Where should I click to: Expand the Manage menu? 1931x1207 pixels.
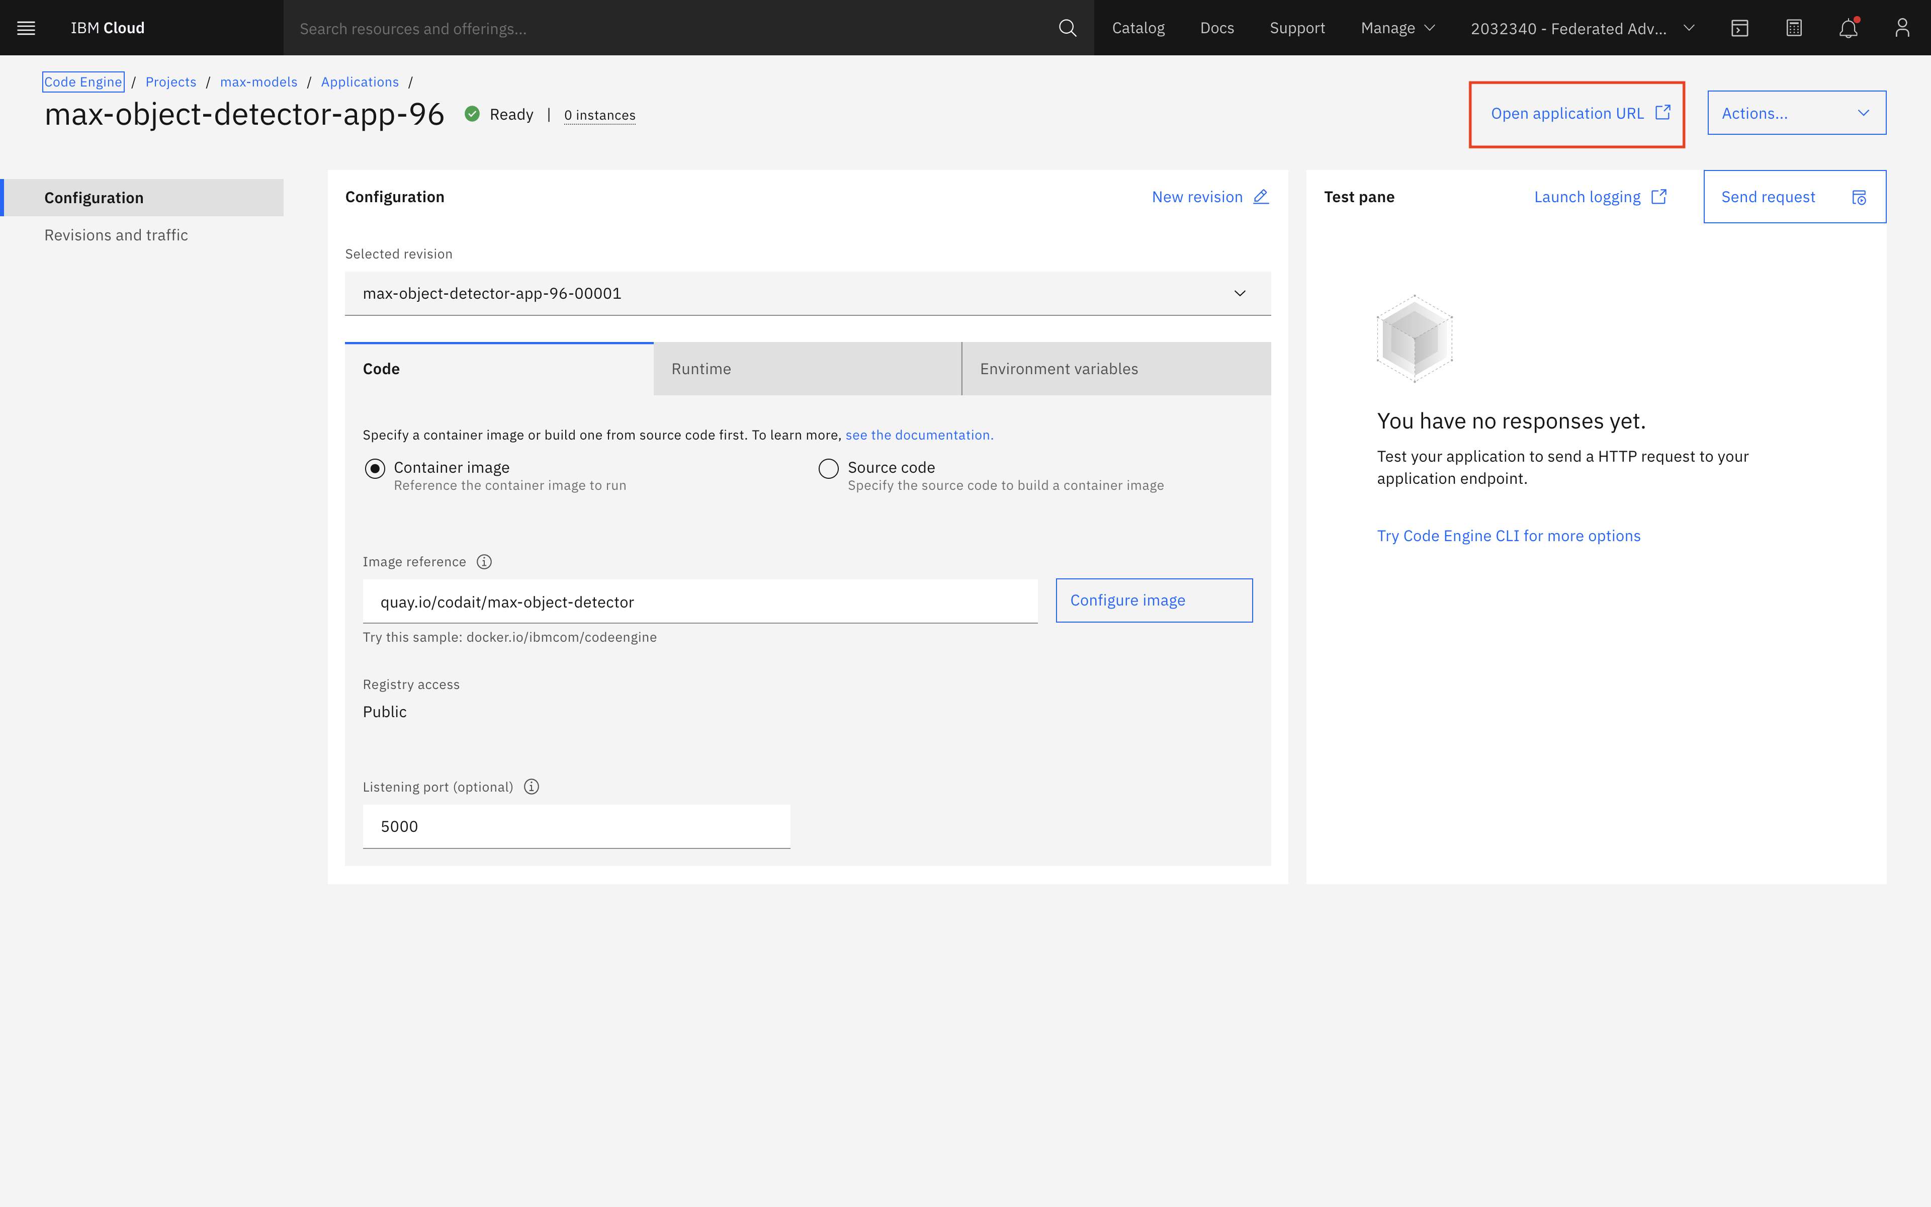coord(1397,28)
